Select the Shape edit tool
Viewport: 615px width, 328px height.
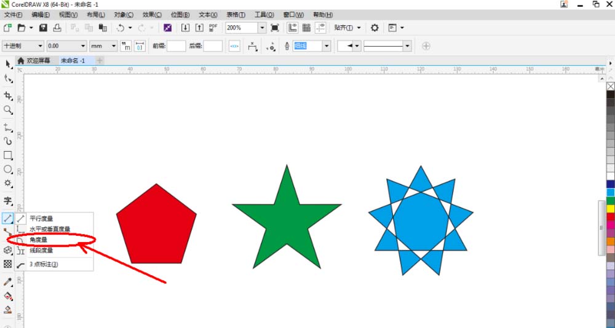click(x=8, y=79)
